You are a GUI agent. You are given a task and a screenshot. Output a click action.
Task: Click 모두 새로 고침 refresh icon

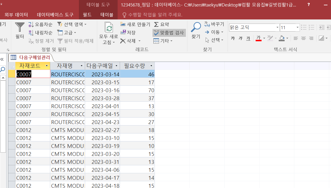(108, 33)
